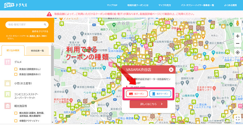Center the map on my location
This screenshot has height=129, width=243.
(x=238, y=52)
